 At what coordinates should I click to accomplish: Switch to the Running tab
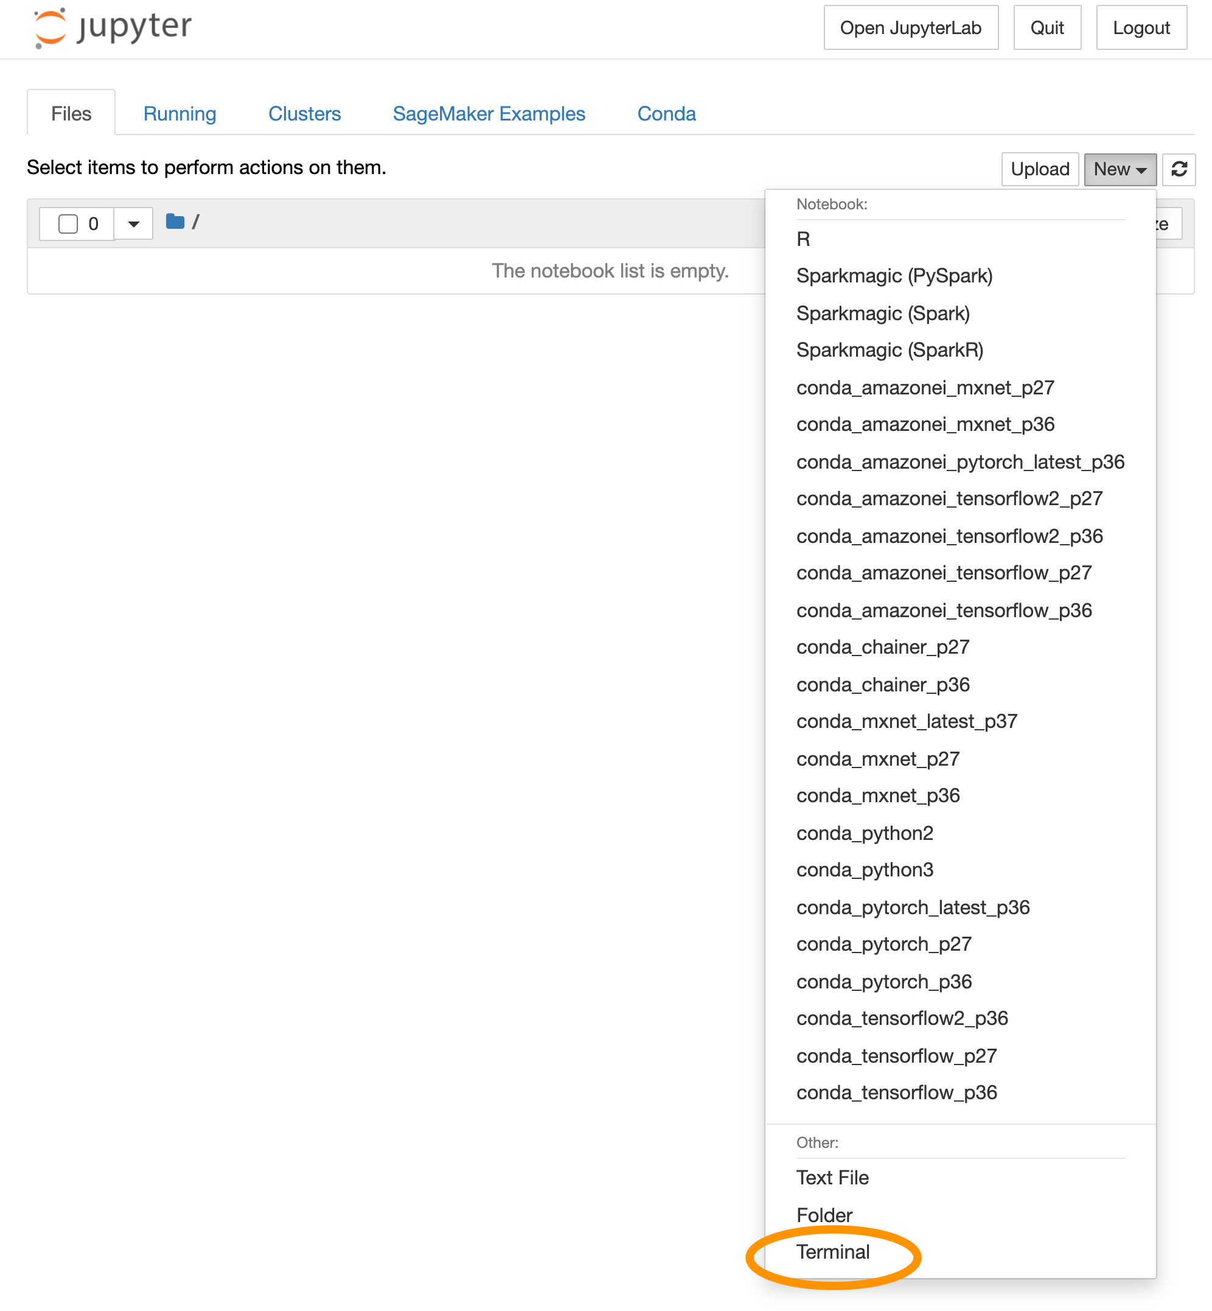coord(179,114)
